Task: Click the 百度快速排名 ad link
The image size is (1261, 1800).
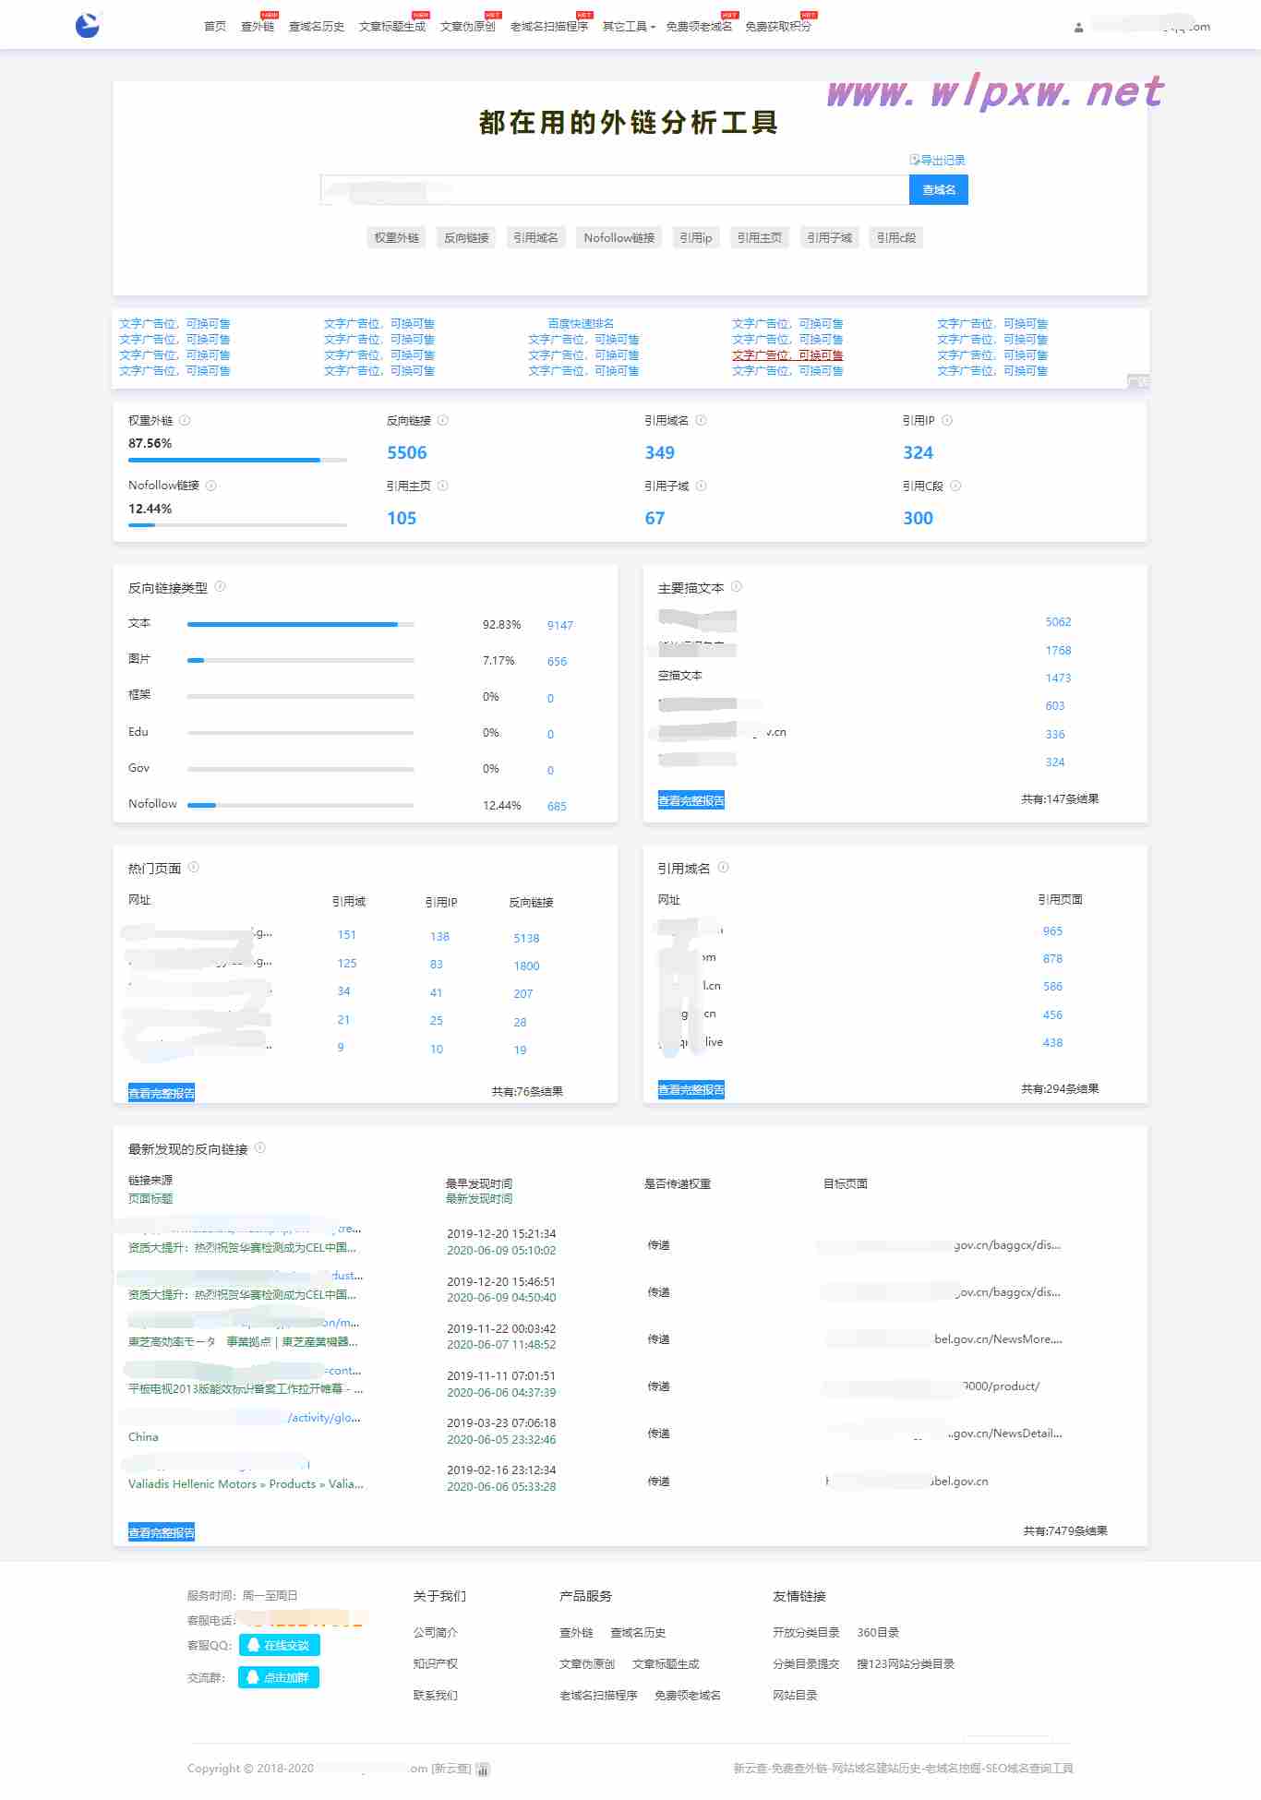Action: point(581,324)
